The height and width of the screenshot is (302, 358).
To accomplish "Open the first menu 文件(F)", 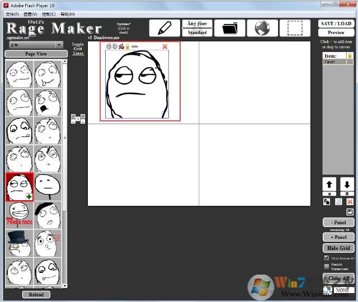I will [x=12, y=14].
